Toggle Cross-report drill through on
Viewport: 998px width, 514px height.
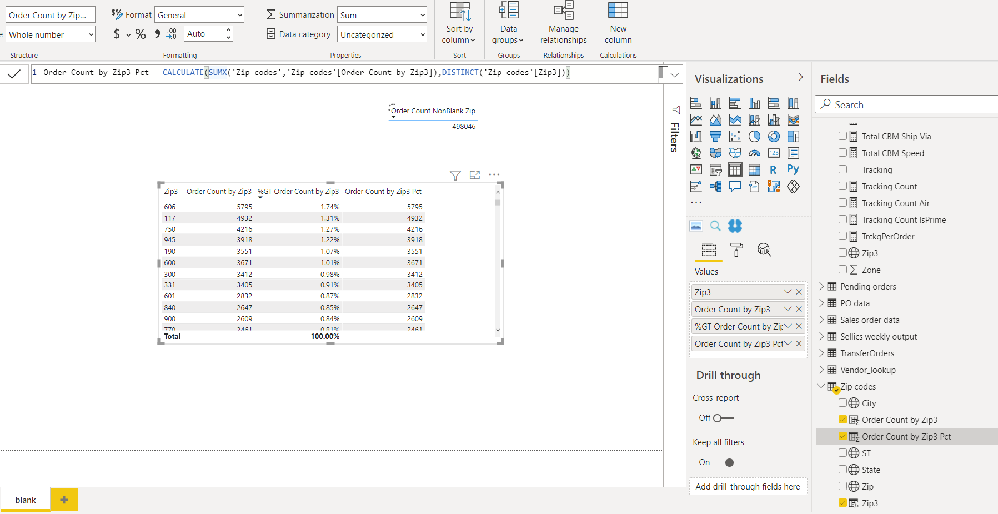723,418
